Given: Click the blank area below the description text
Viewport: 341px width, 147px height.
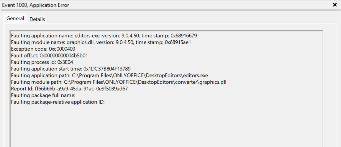Looking at the screenshot, I should (x=165, y=127).
